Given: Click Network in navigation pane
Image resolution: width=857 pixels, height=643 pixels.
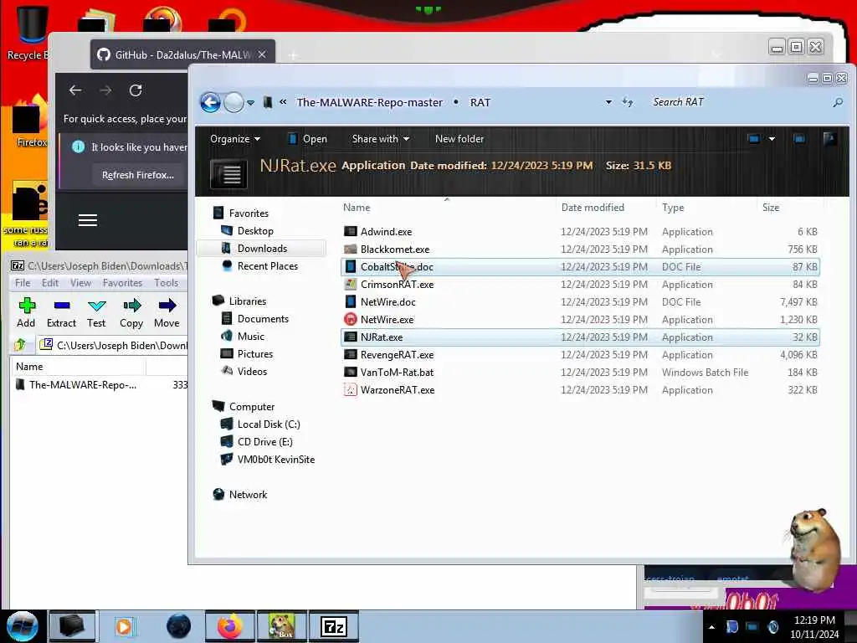Looking at the screenshot, I should (x=248, y=494).
